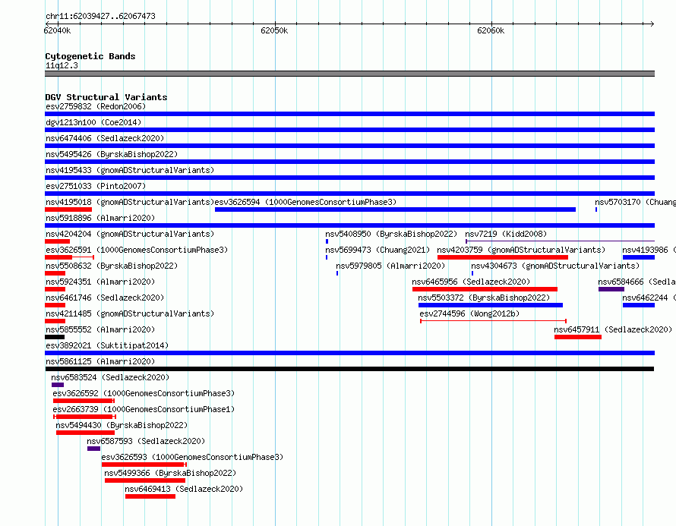The width and height of the screenshot is (676, 526).
Task: Click blue bar under nsv5503372
Action: click(x=490, y=305)
